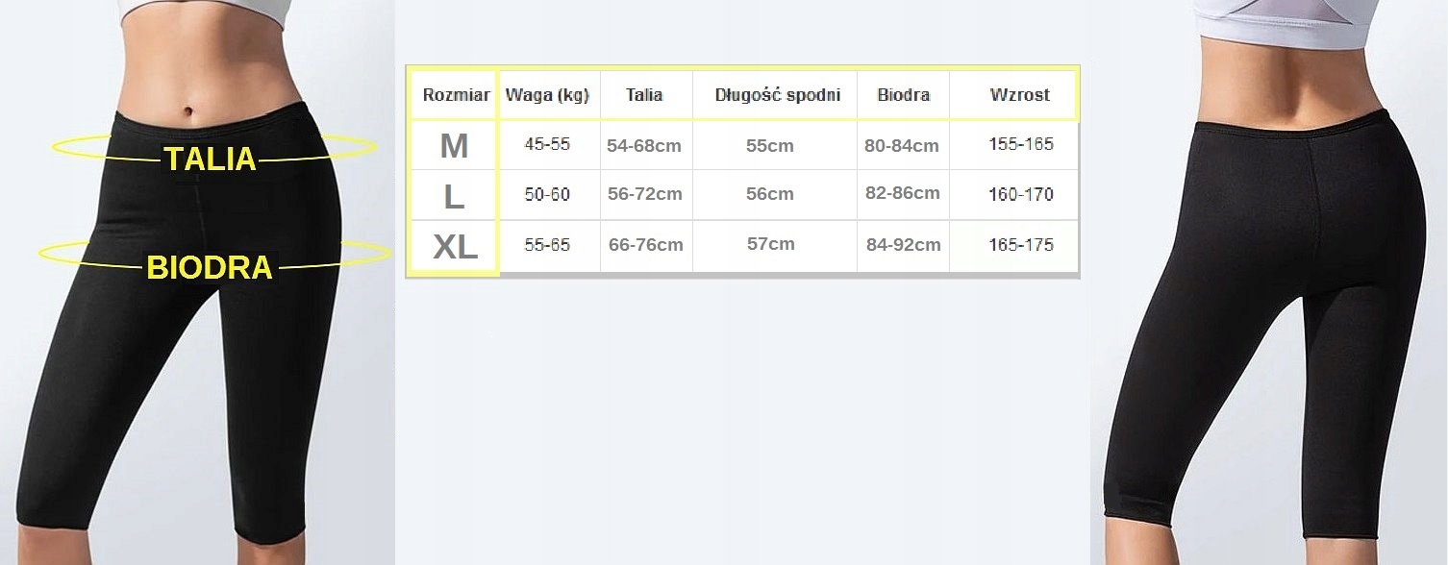Click the 50-60 weight cell
The height and width of the screenshot is (565, 1448).
(547, 194)
